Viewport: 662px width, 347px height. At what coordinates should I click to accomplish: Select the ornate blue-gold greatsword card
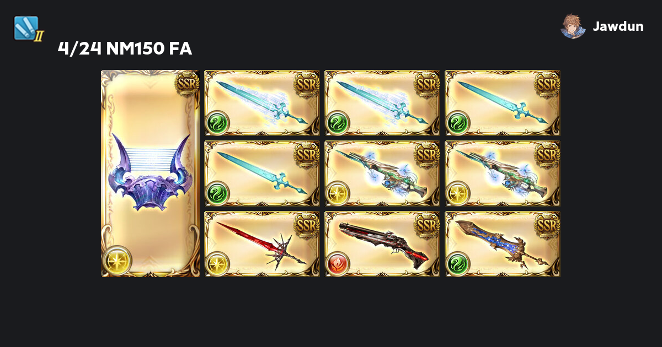tap(503, 244)
